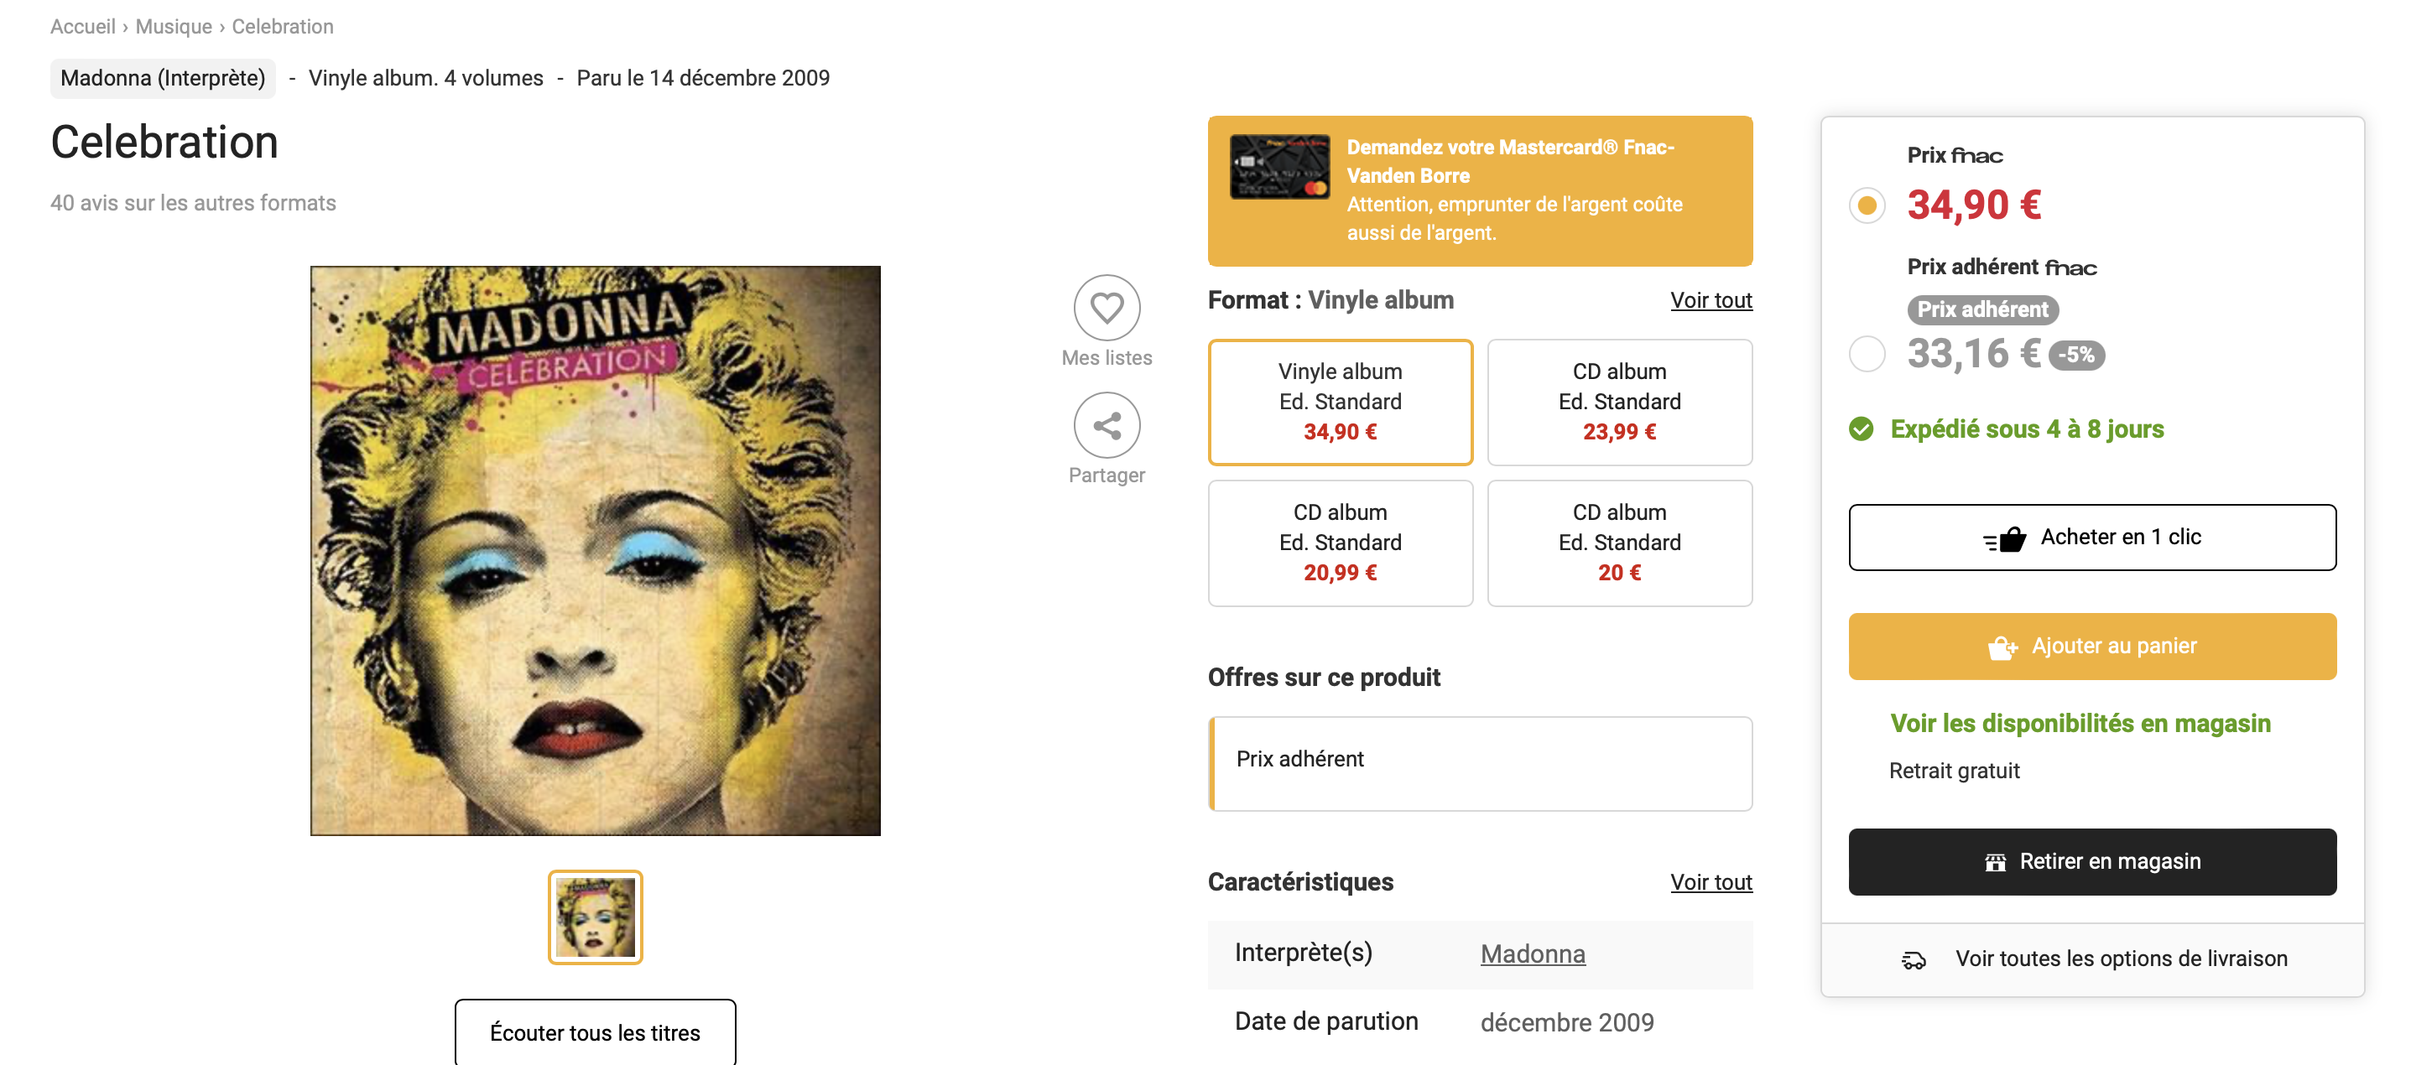Select the Prix adhérent 33,16 € radio

tap(1867, 354)
